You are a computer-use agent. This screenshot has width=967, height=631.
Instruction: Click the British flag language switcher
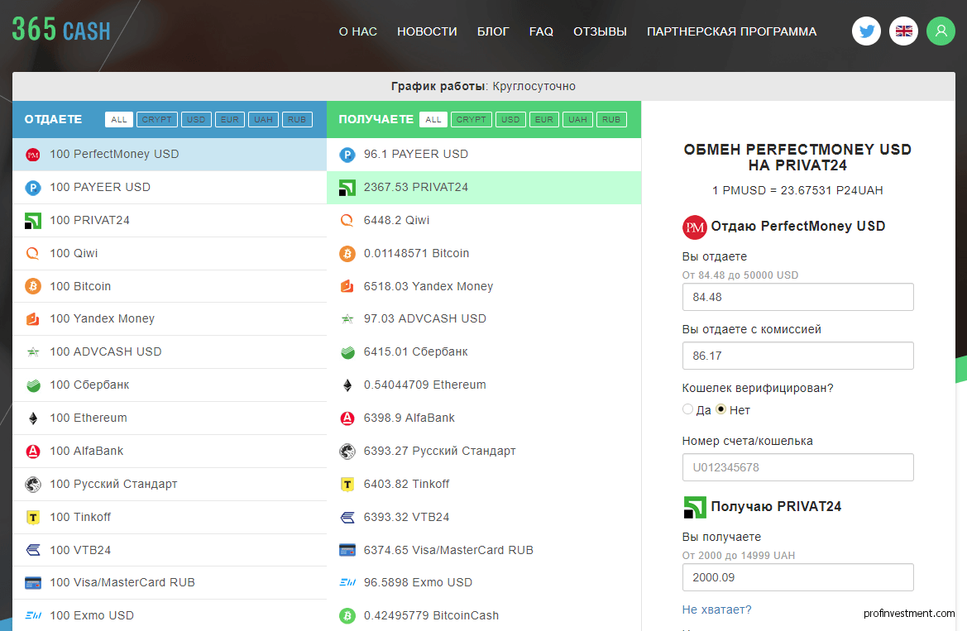[903, 31]
